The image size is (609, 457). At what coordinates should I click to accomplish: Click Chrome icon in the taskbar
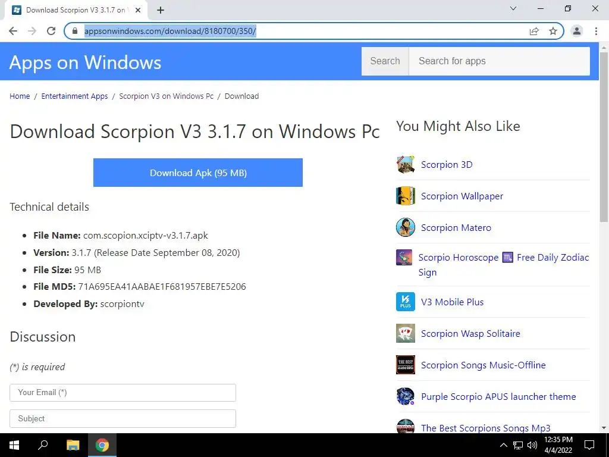[x=102, y=445]
